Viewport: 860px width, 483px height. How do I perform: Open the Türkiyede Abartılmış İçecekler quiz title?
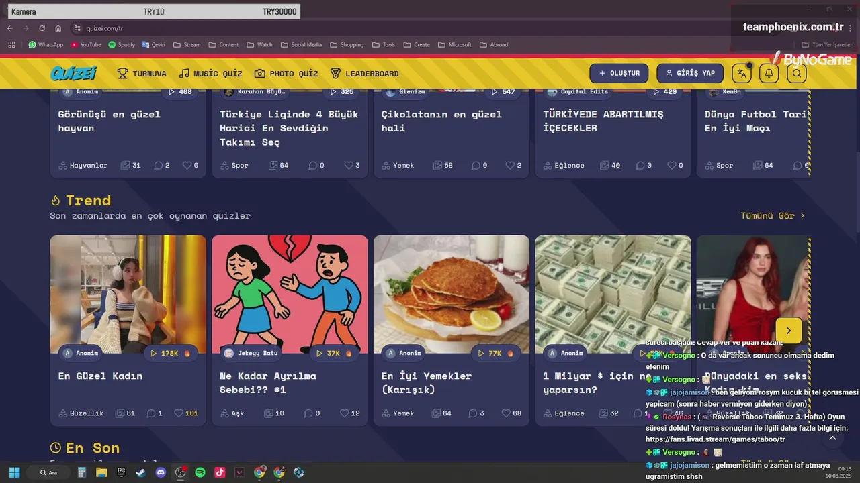pyautogui.click(x=603, y=121)
